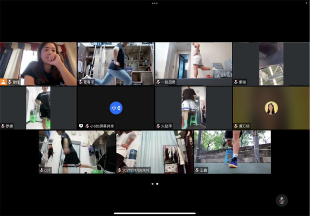Tap the 谭万银 profile picture avatar
310x216 pixels.
tap(271, 108)
